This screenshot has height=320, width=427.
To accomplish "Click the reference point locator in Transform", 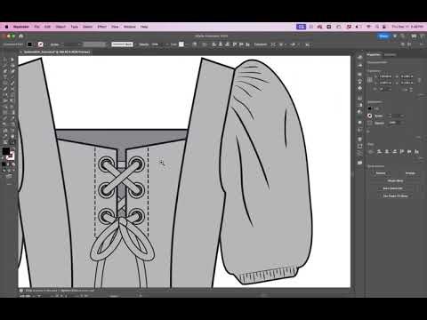I will pos(370,80).
